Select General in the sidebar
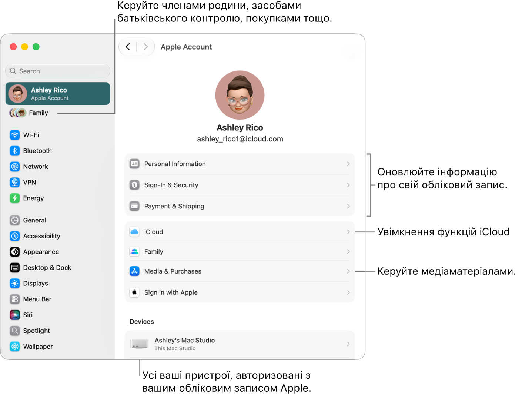The height and width of the screenshot is (395, 522). 58,220
